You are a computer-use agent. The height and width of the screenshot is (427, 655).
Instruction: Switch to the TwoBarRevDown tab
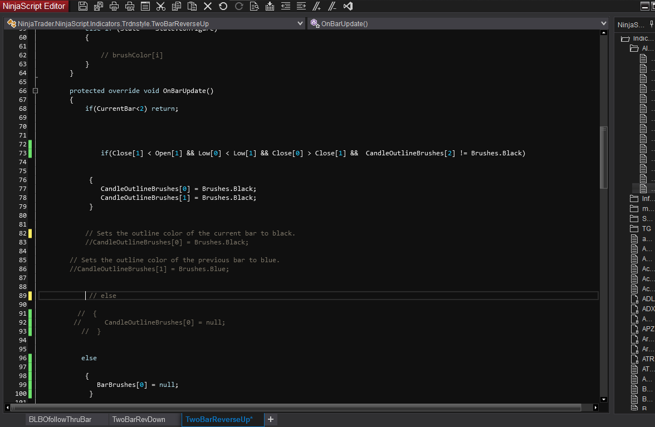click(139, 419)
